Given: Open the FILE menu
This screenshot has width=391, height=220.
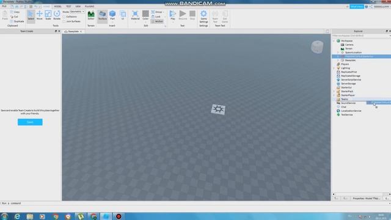Looking at the screenshot, I should point(4,7).
